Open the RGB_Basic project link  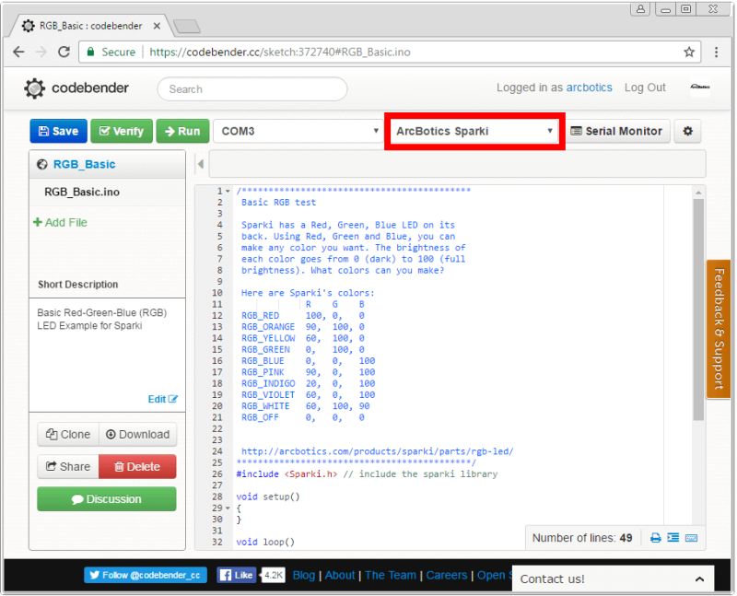[x=84, y=164]
